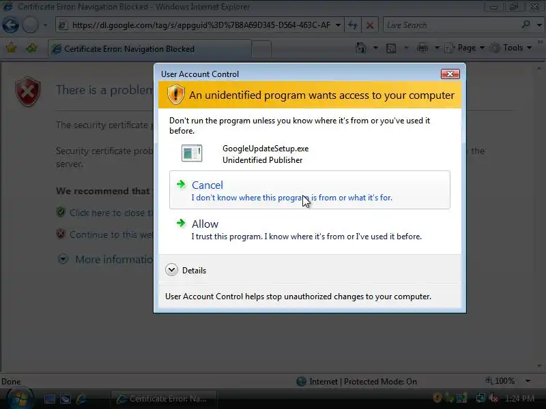
Task: Click the taskbar clock showing 1:24 PM
Action: (519, 398)
